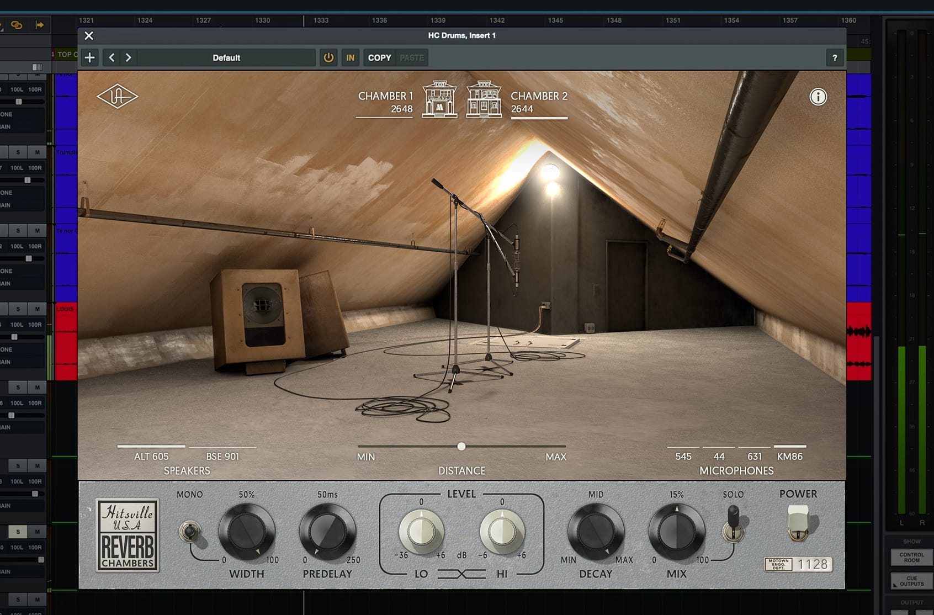Flip the SOLO toggle switch
The width and height of the screenshot is (934, 615).
tap(734, 523)
